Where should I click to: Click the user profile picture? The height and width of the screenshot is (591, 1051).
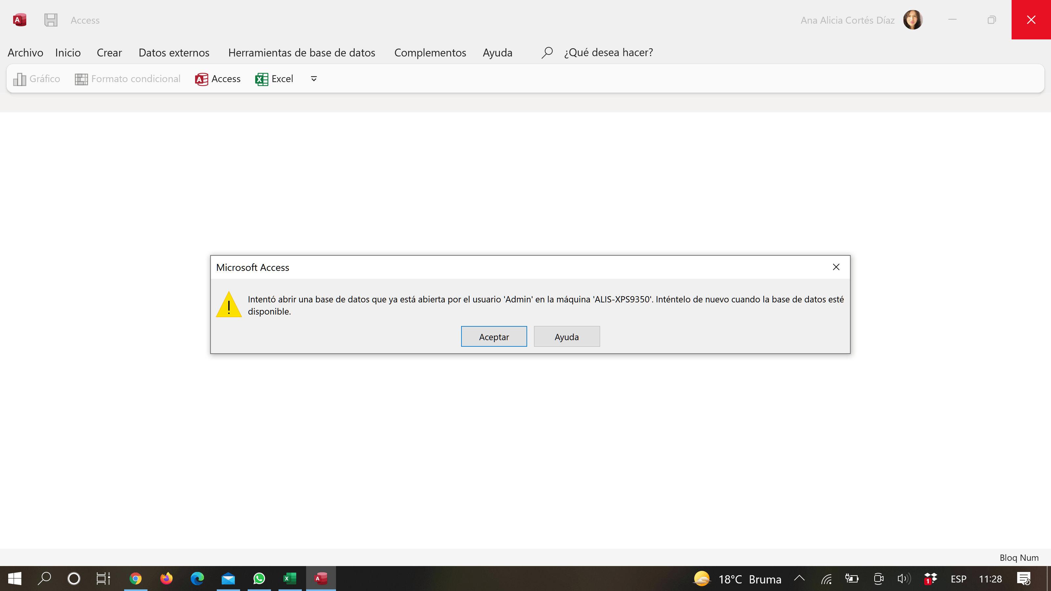912,20
